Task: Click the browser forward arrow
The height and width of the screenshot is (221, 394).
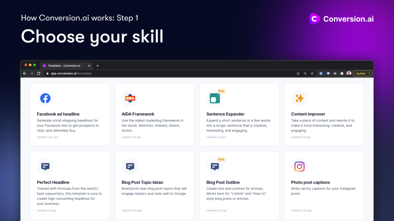Action: tap(32, 73)
